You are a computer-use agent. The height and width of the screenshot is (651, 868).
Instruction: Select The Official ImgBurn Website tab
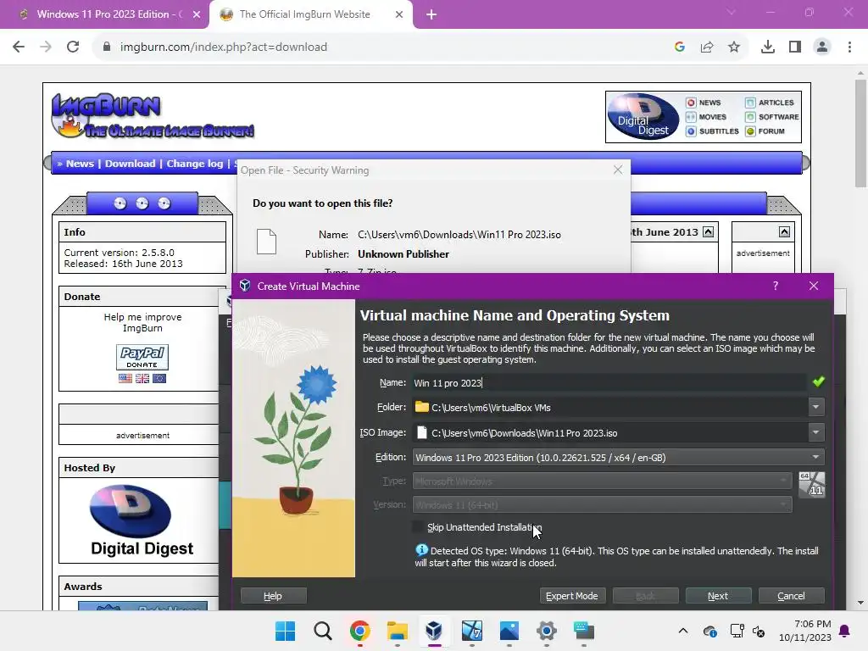pyautogui.click(x=304, y=14)
